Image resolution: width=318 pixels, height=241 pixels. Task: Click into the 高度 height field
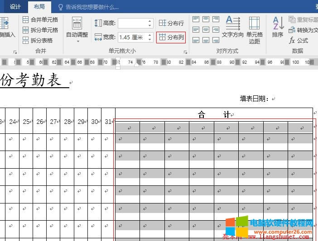click(x=133, y=23)
